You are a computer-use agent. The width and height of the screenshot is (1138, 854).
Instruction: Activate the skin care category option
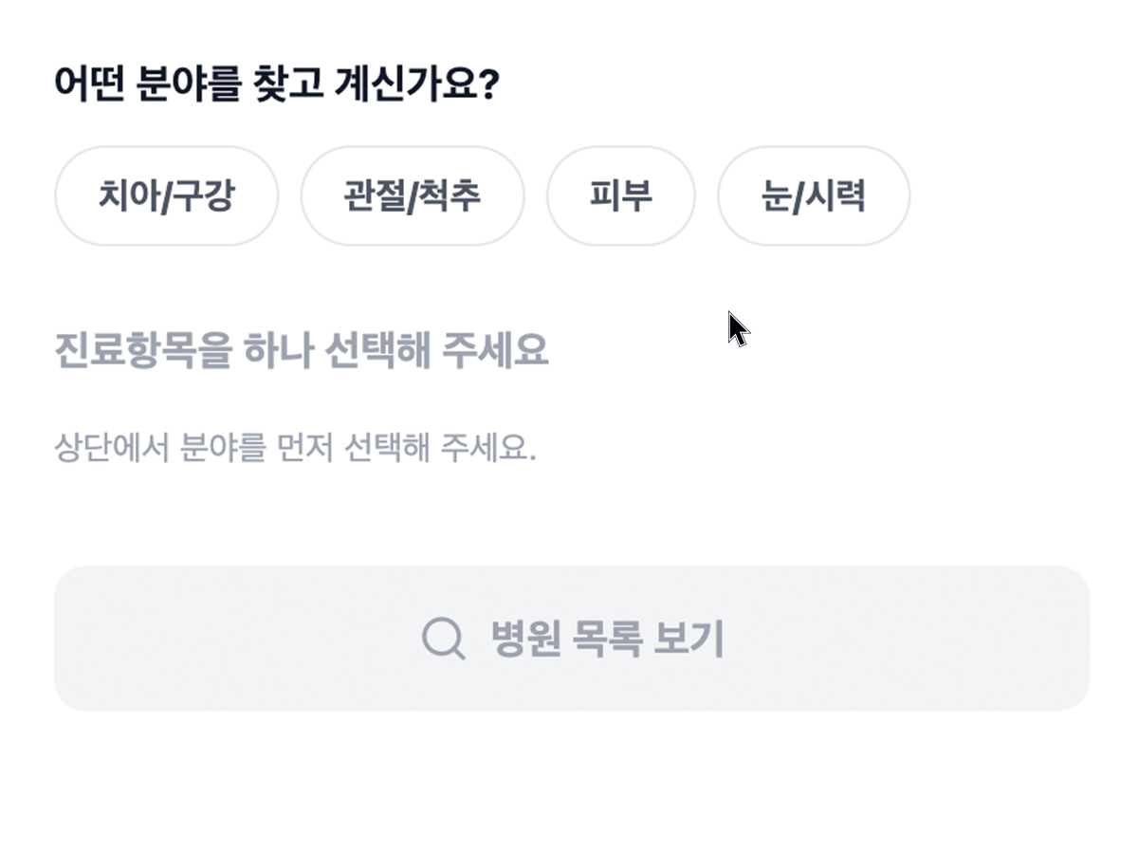620,195
